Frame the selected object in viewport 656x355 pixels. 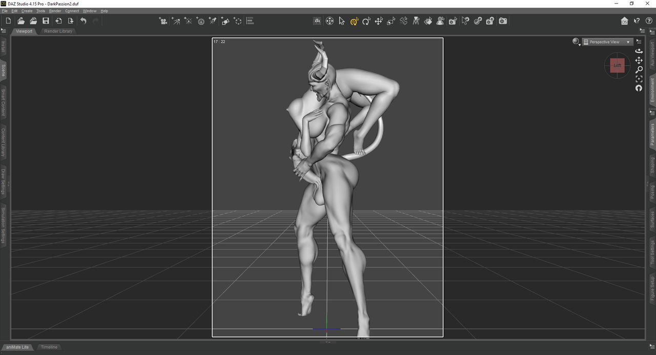[639, 79]
